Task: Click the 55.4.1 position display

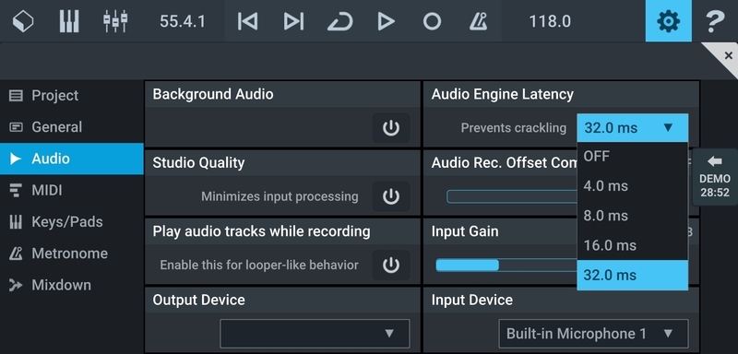Action: click(x=182, y=21)
